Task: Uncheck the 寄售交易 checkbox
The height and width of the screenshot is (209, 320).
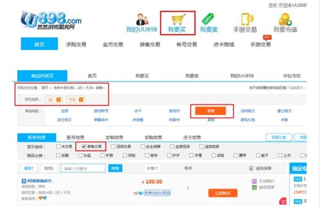Action: (x=83, y=146)
